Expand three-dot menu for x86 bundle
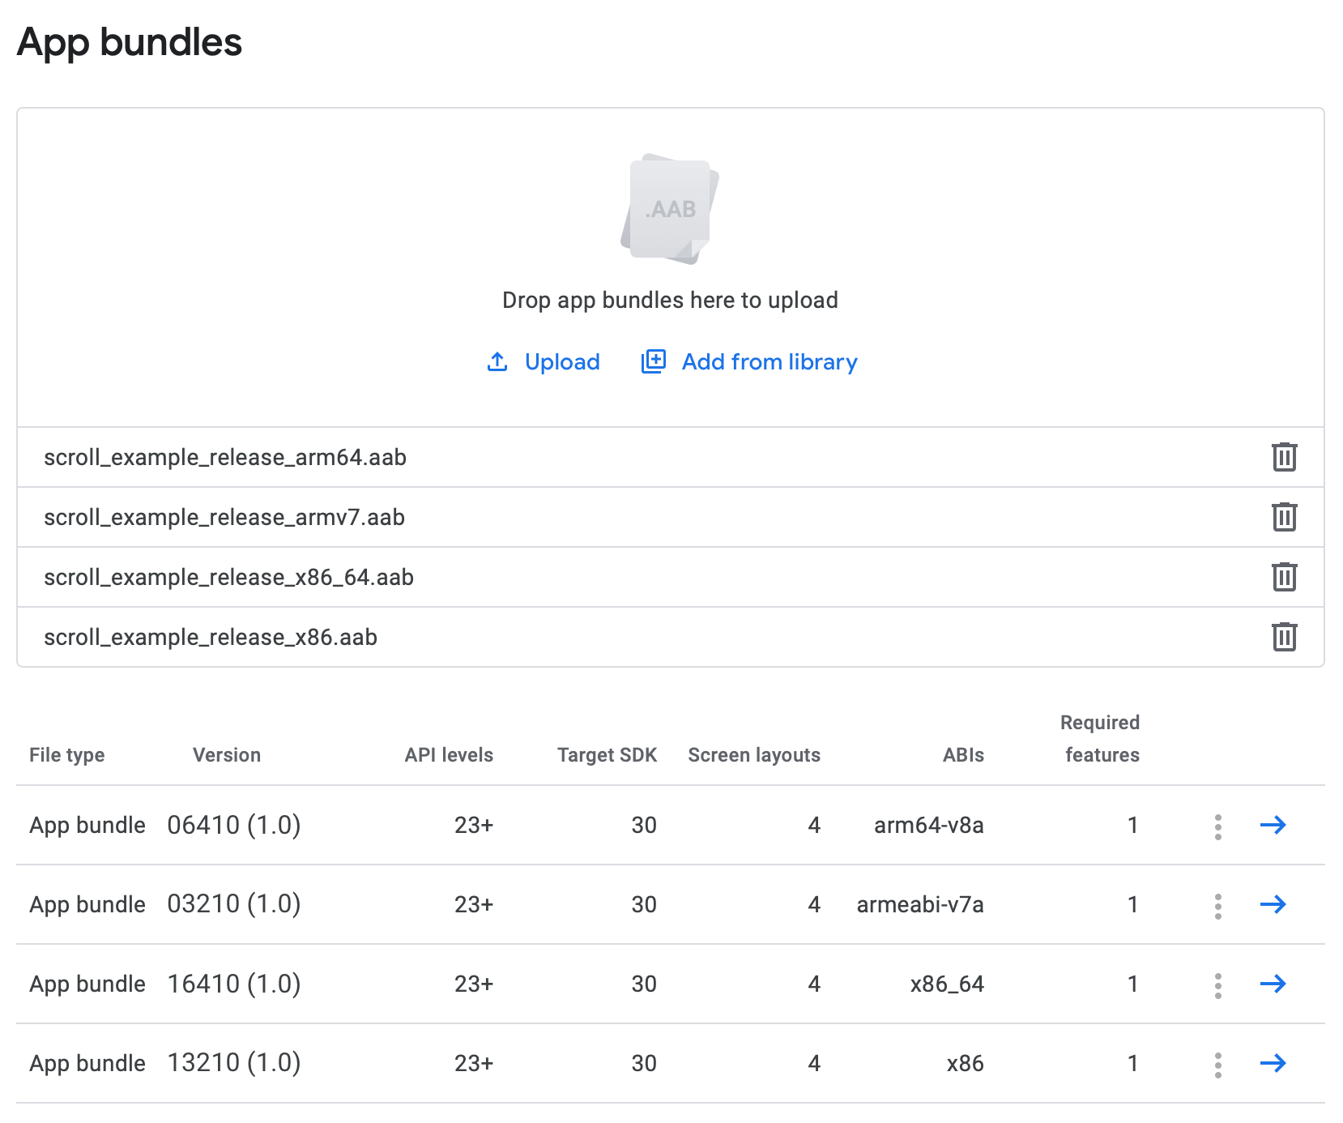The image size is (1343, 1123). click(1217, 1065)
